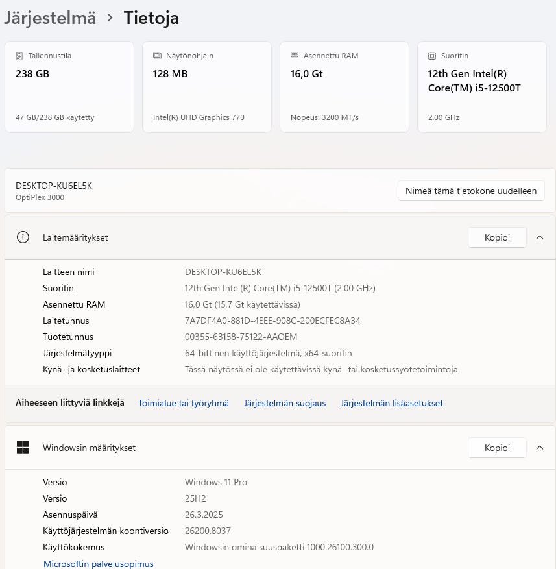This screenshot has width=556, height=569.
Task: Click the Windows logo beside Windowsin määritykset
Action: (x=23, y=448)
